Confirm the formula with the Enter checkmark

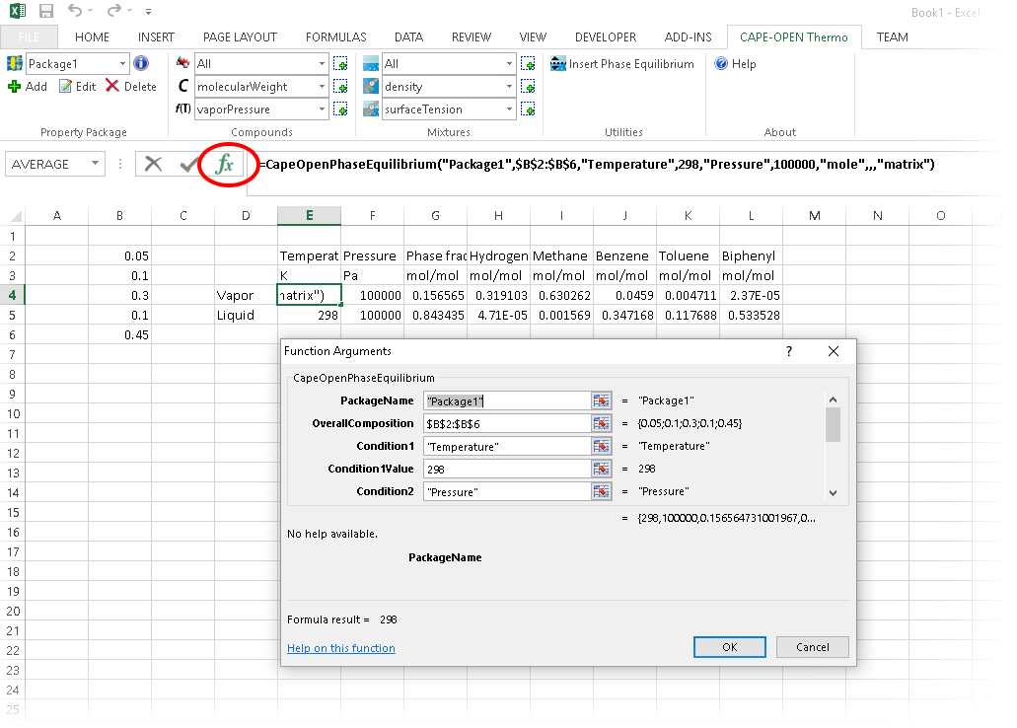coord(188,164)
